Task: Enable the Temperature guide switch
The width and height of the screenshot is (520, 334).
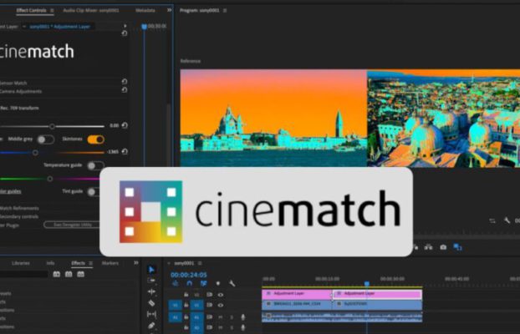Action: 96,165
